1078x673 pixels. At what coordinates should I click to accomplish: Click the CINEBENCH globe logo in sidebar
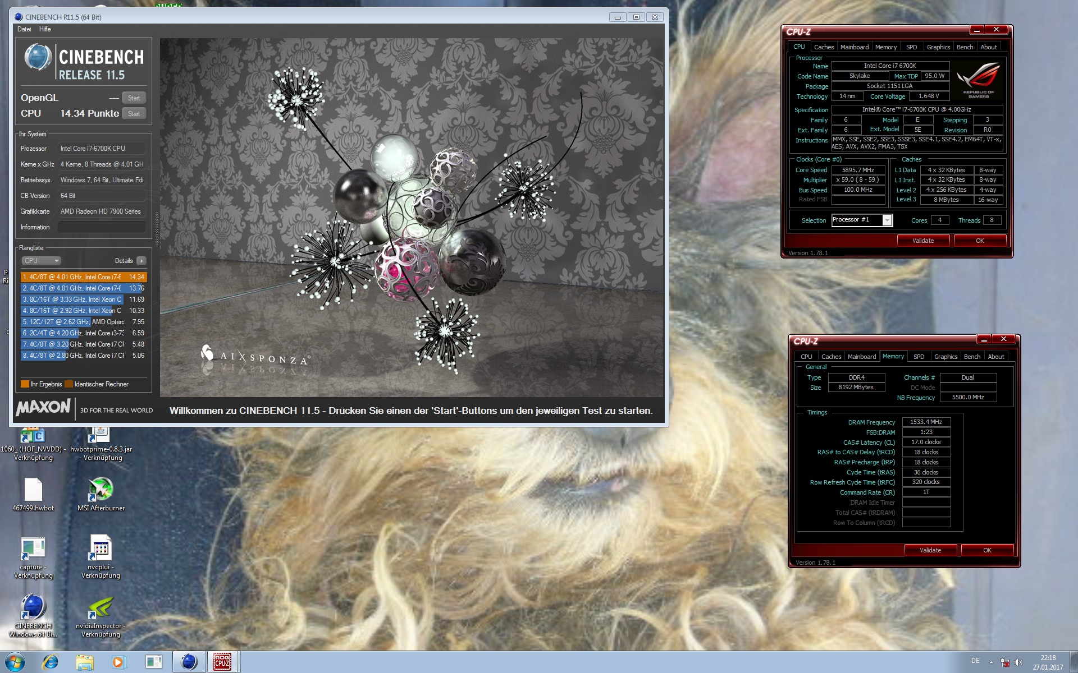click(38, 57)
